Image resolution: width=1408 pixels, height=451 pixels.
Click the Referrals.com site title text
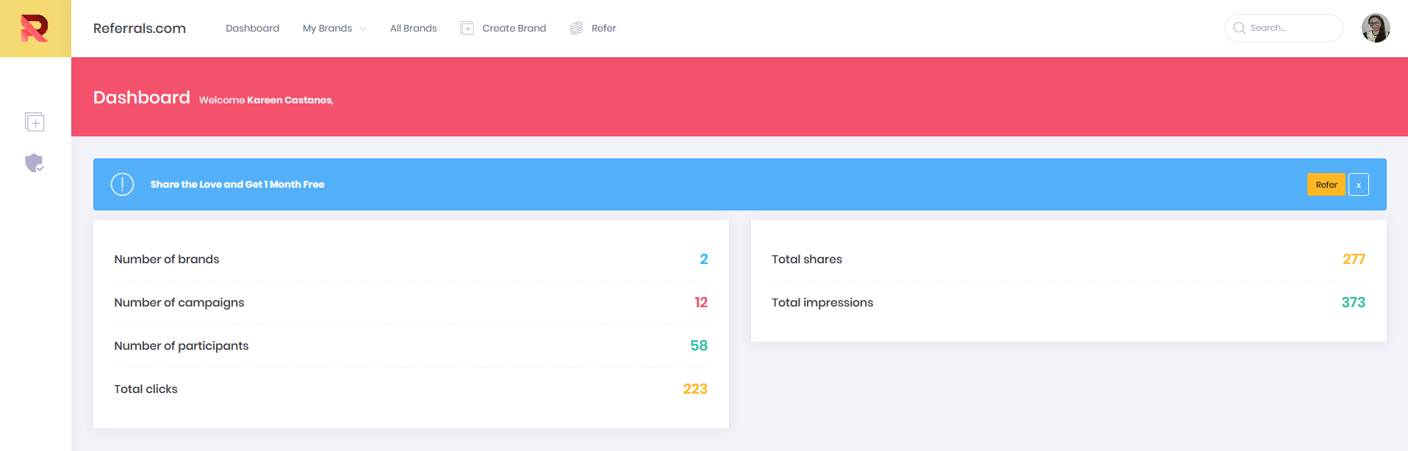(139, 28)
